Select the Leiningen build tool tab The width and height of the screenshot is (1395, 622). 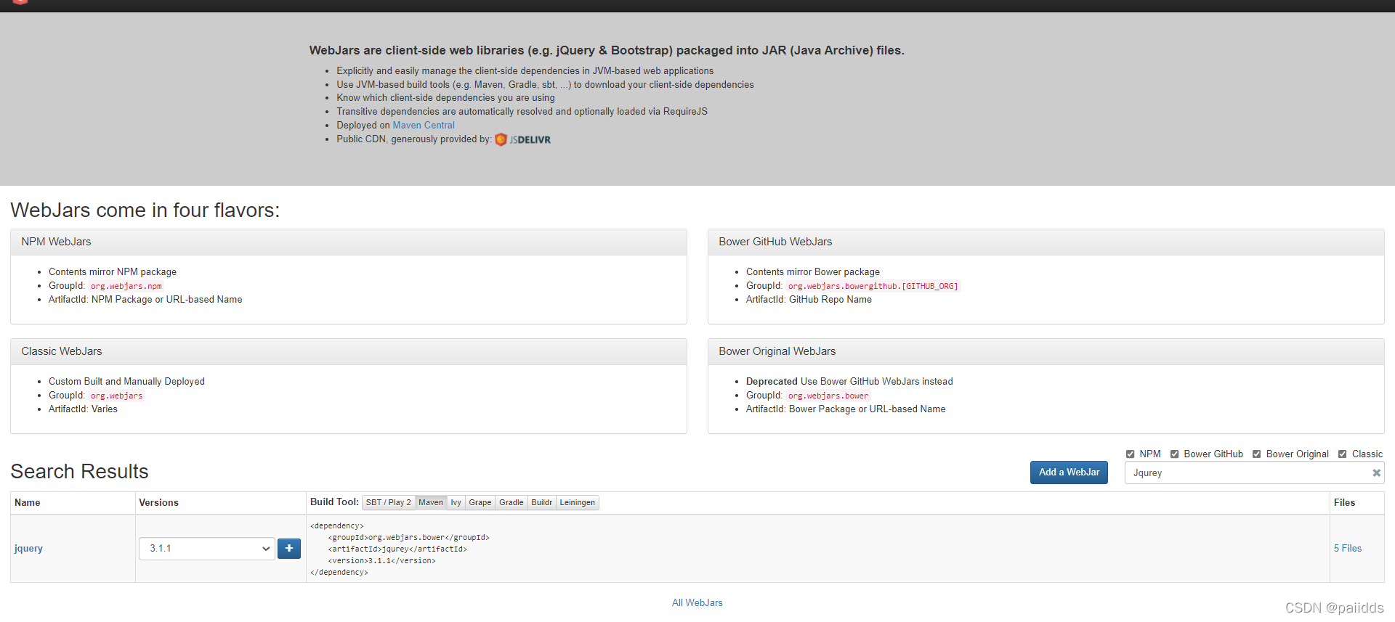pyautogui.click(x=577, y=502)
